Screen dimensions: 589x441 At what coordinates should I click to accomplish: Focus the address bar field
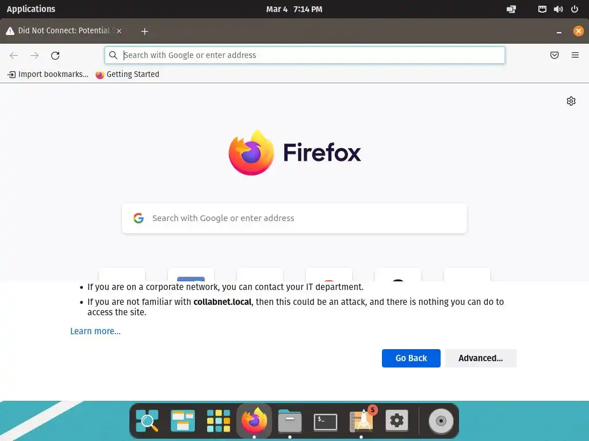[x=305, y=55]
